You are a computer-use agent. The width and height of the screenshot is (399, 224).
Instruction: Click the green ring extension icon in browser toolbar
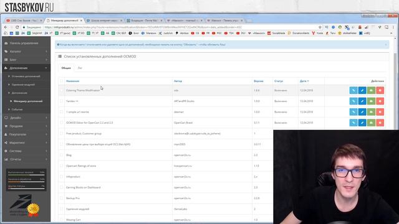[340, 27]
